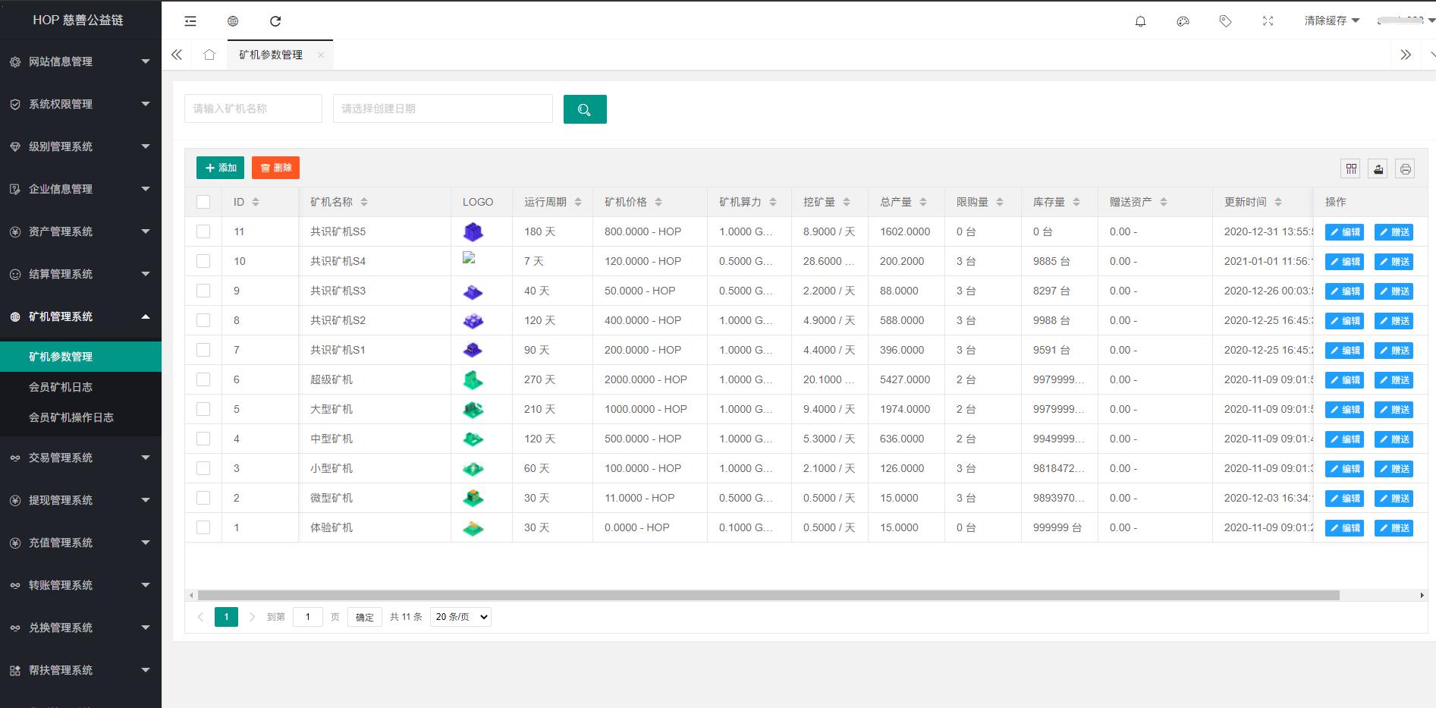Expand the 清除缓存 dropdown menu
Image resolution: width=1436 pixels, height=708 pixels.
tap(1331, 20)
